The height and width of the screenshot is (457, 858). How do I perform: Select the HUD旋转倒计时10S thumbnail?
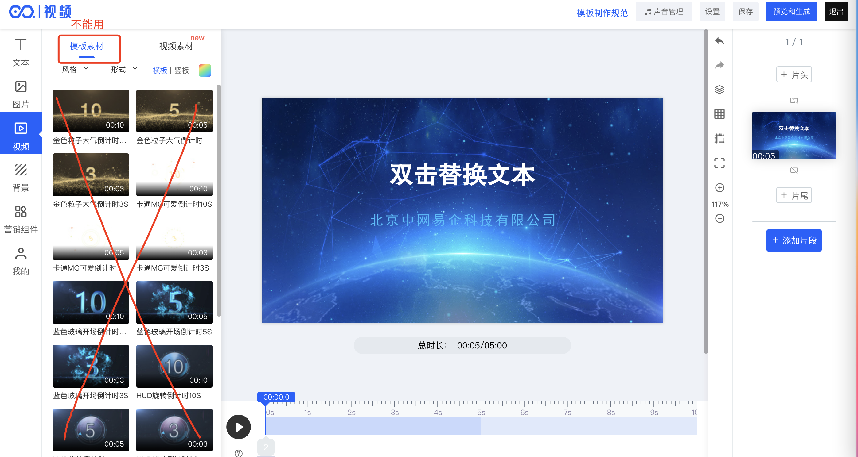[x=174, y=366]
